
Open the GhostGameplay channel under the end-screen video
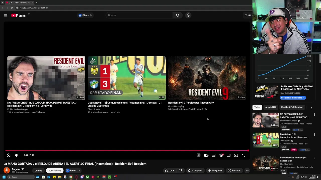point(176,106)
